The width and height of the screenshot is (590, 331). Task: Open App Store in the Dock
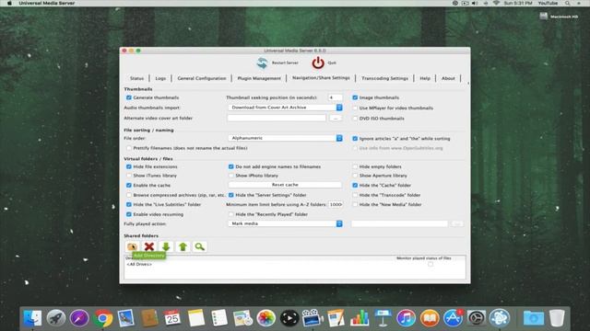tap(453, 318)
